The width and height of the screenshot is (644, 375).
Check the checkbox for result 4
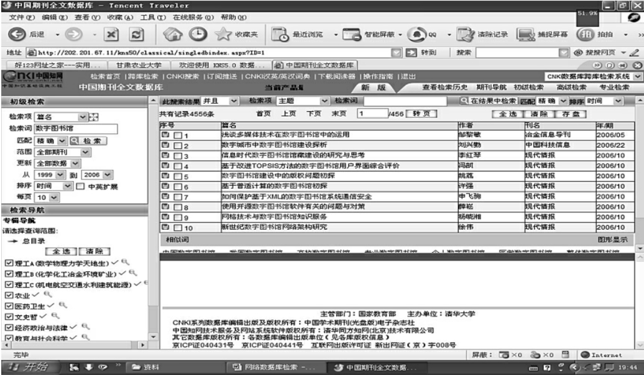tap(177, 166)
